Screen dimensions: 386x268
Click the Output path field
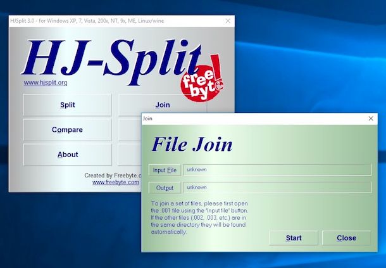pos(277,188)
